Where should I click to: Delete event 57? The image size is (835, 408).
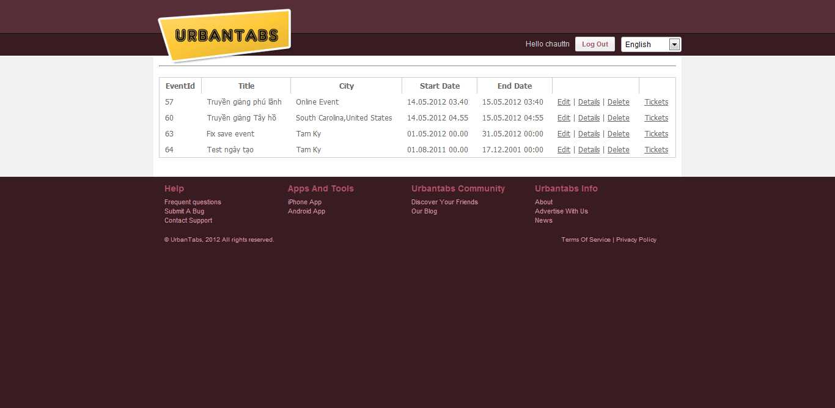[618, 102]
